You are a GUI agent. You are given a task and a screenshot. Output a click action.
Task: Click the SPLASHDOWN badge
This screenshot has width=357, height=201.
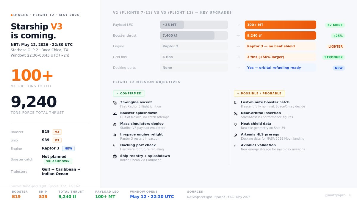pyautogui.click(x=58, y=161)
